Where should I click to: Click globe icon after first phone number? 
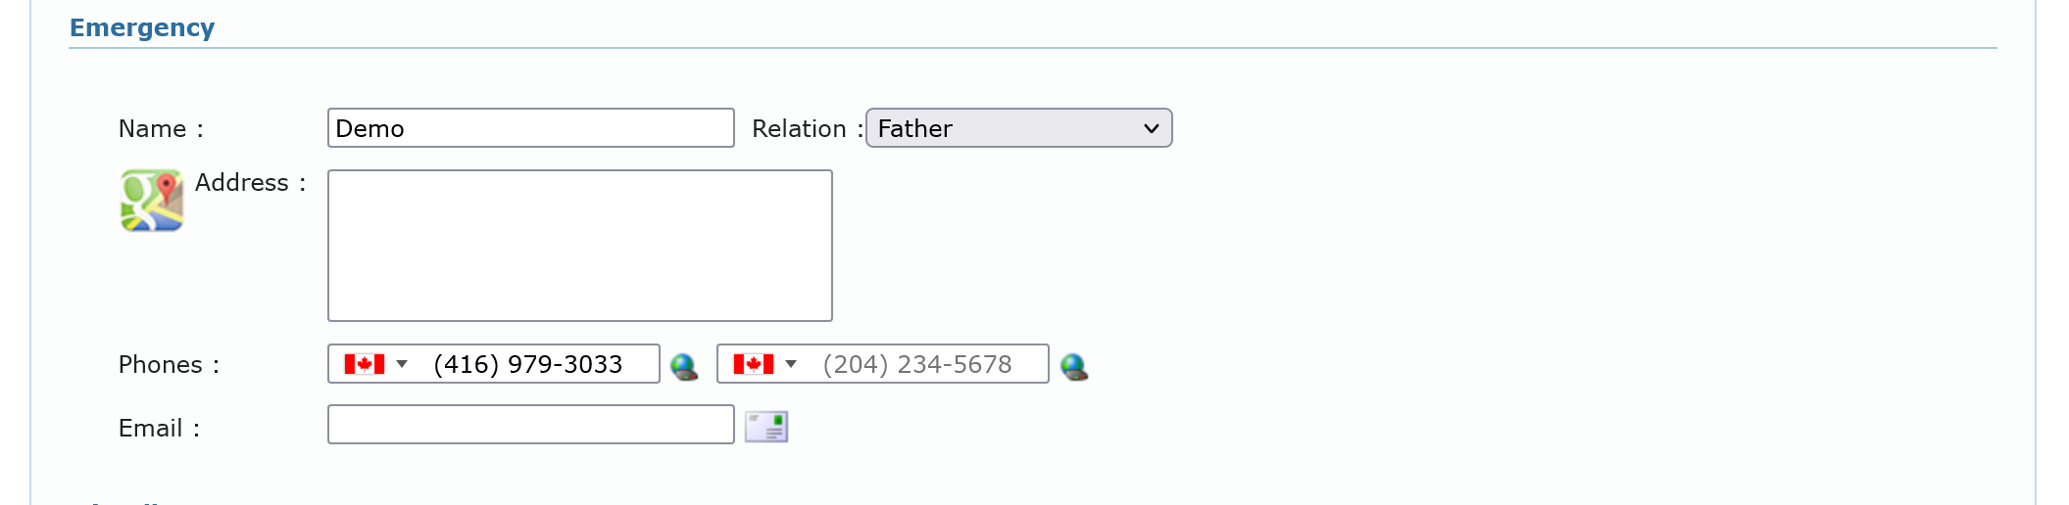[x=683, y=367]
